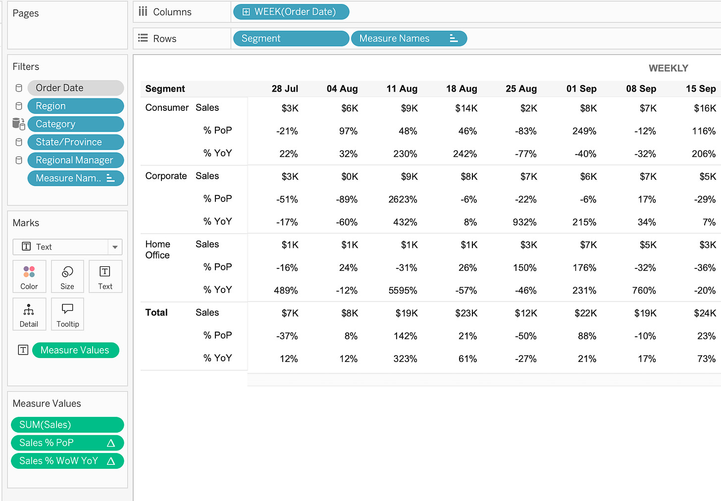Viewport: 721px width, 501px height.
Task: Open the Text marks card button
Action: 105,277
